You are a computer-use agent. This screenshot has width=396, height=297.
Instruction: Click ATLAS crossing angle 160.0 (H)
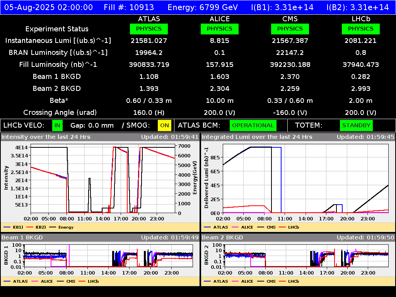(x=149, y=113)
